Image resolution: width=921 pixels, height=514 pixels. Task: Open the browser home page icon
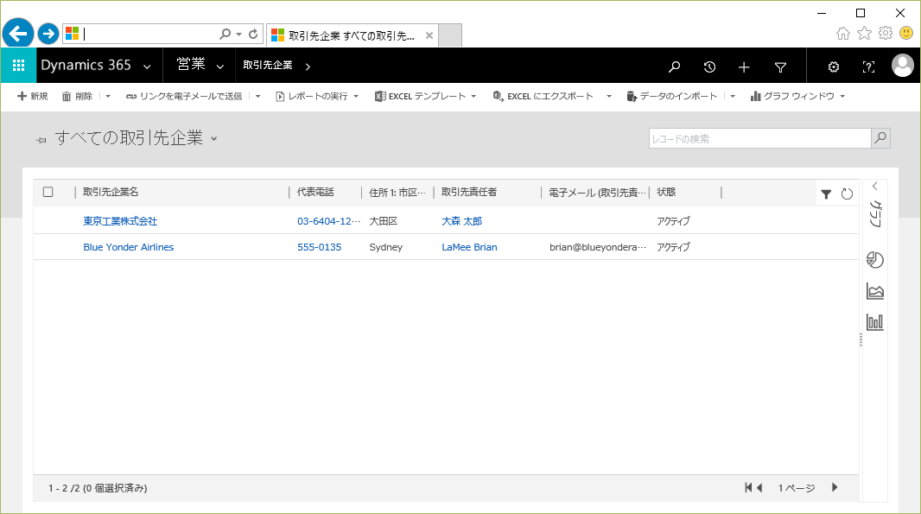pyautogui.click(x=843, y=34)
